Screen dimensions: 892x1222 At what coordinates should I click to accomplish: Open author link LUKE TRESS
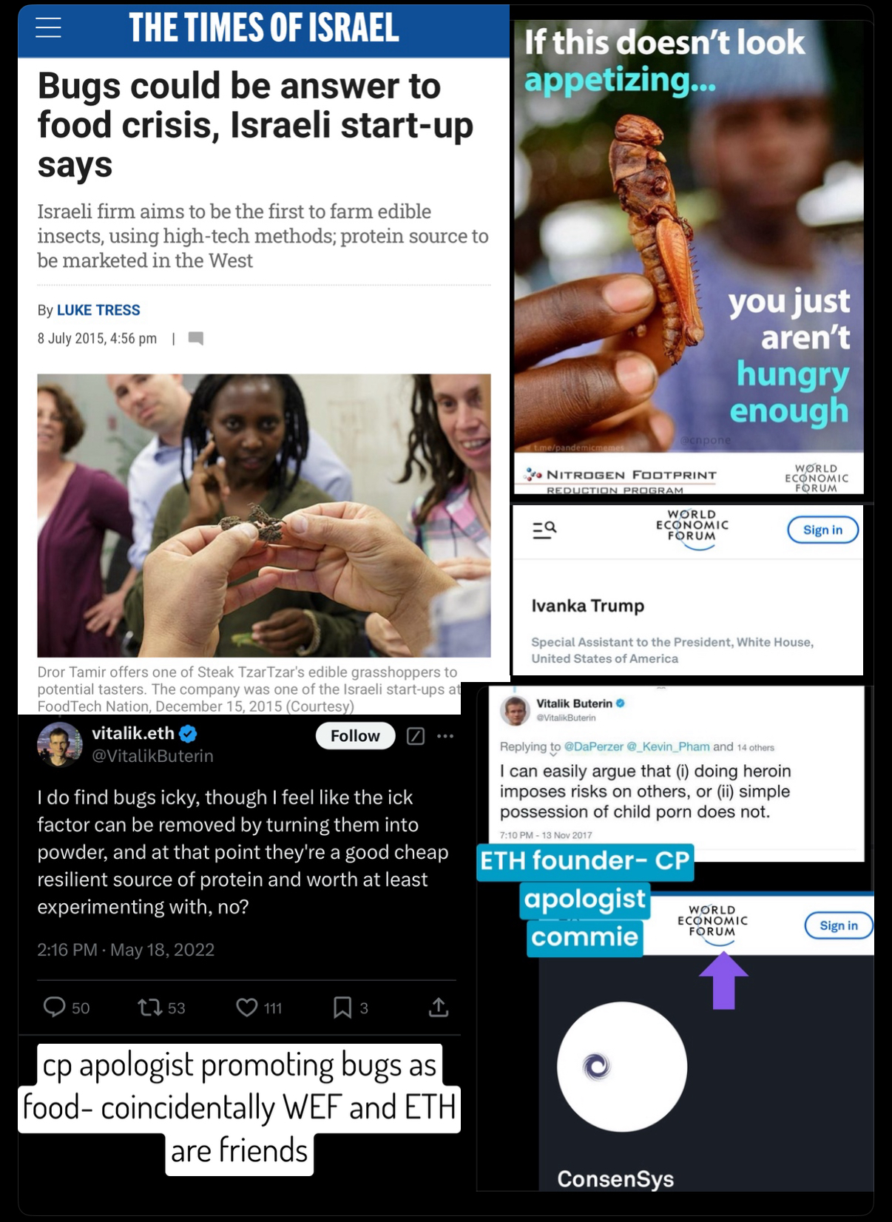click(98, 310)
